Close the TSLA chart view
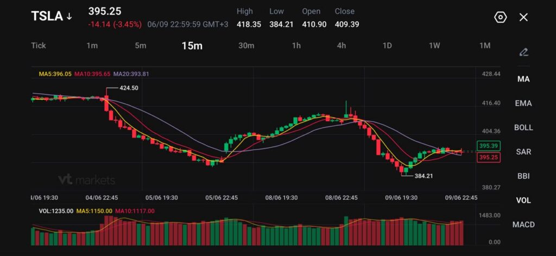Screen dimensions: 556x256 (523, 17)
